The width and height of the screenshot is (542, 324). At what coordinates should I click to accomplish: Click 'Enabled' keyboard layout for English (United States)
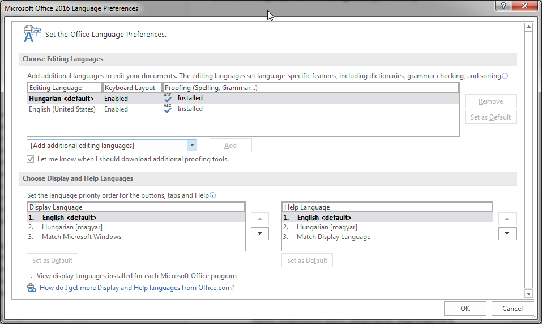(116, 109)
